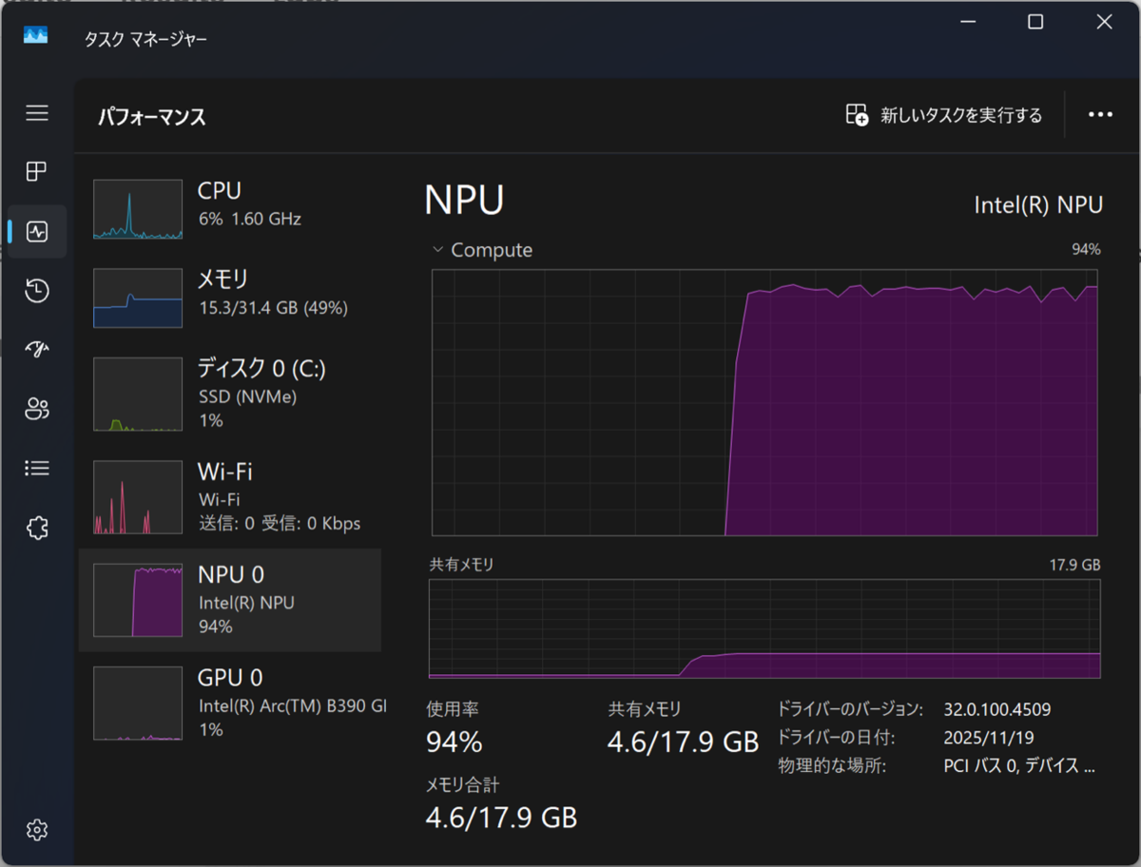Open the Processes page icon
The height and width of the screenshot is (867, 1141).
point(37,172)
